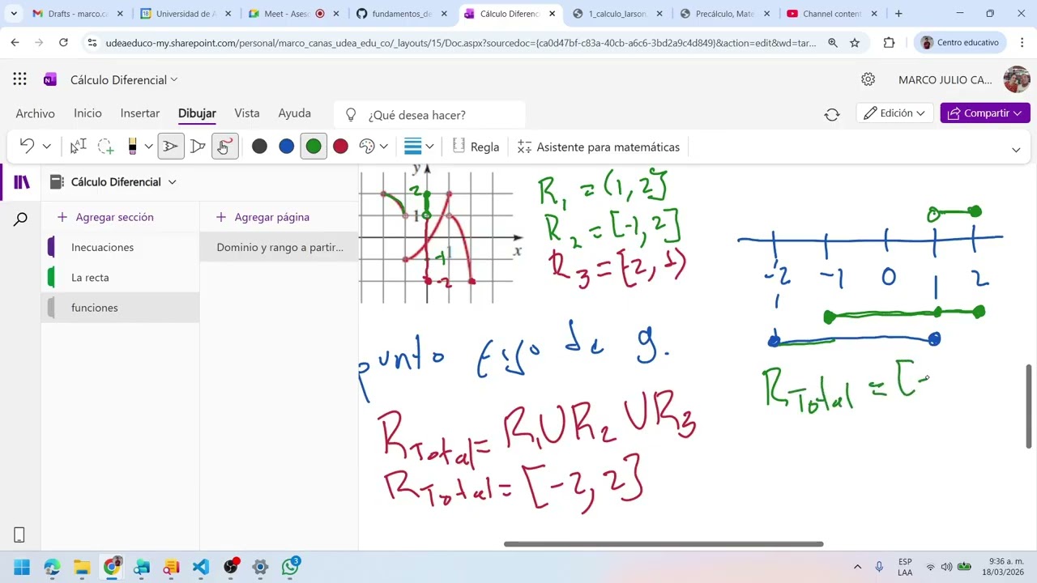This screenshot has height=583, width=1037.
Task: Click Agregar sección
Action: tap(105, 217)
